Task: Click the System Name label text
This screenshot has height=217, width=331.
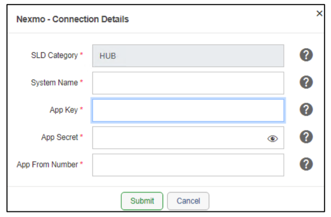Action: (x=54, y=83)
